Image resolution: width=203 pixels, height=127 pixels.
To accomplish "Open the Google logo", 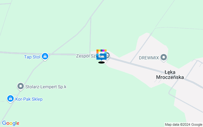I will pos(11,123).
